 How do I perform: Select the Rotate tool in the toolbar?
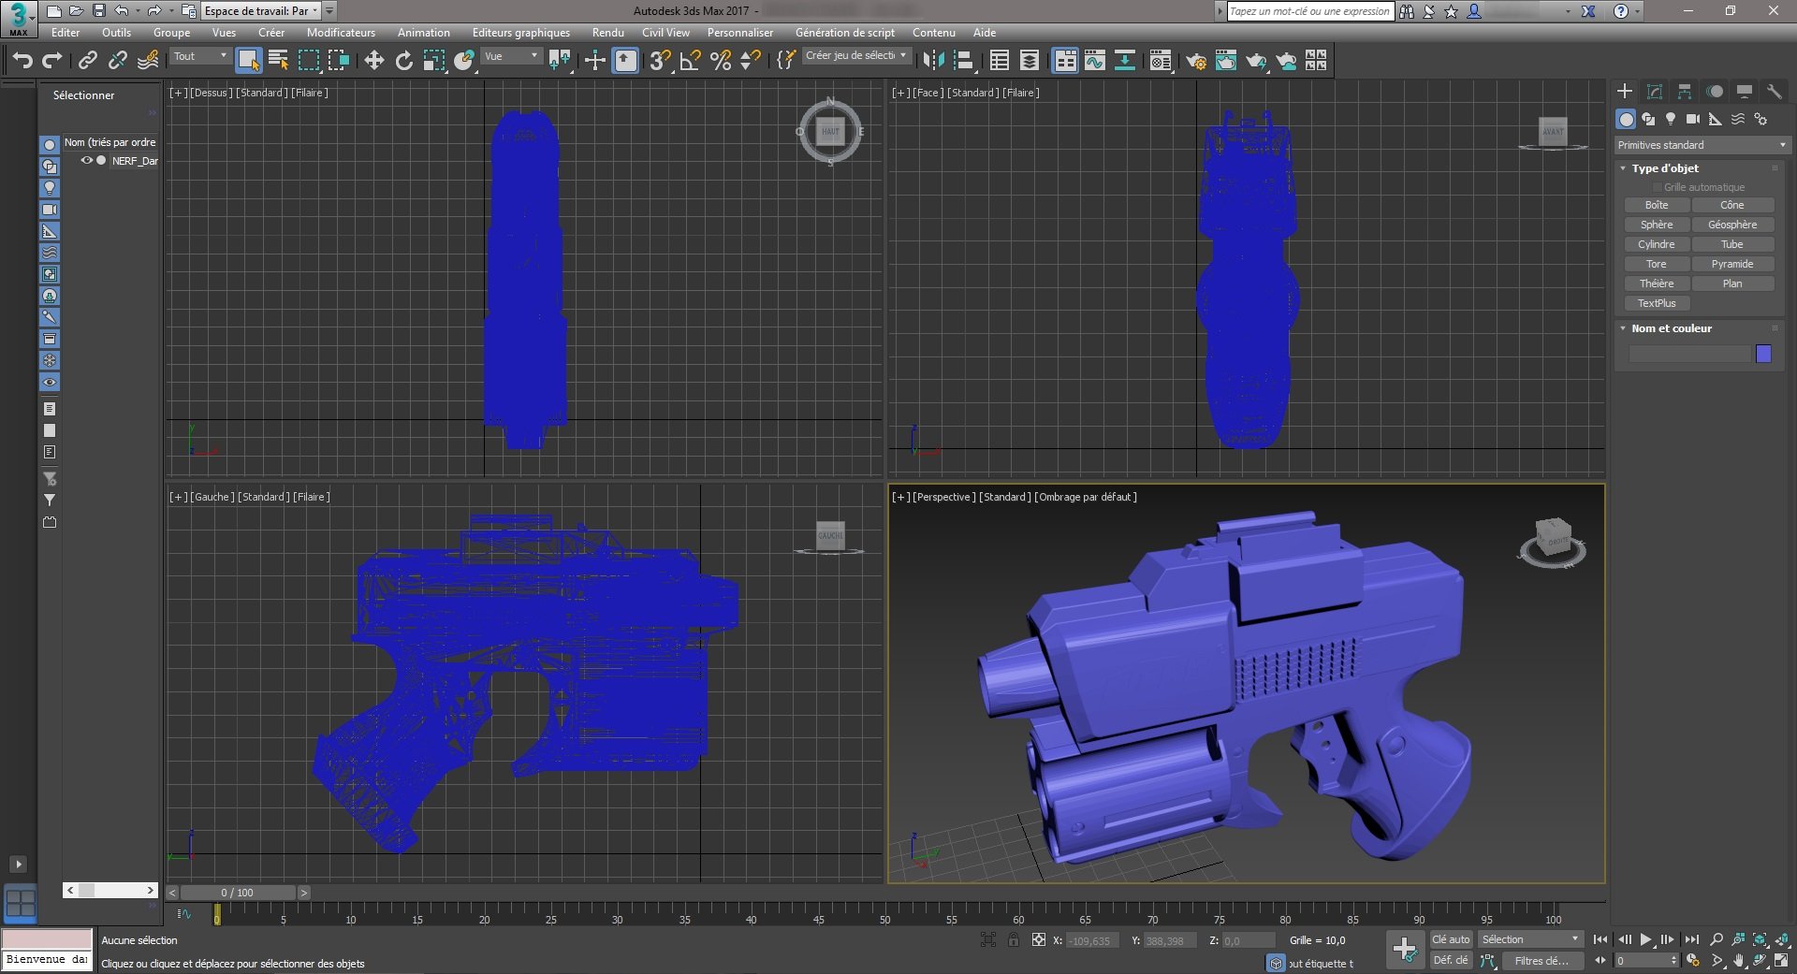coord(403,60)
